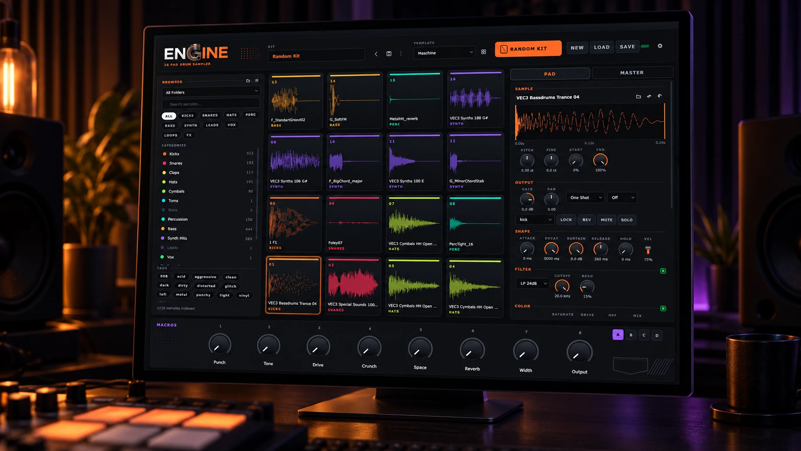801x451 pixels.
Task: Click the save-kit disk icon beside kit name
Action: tap(389, 54)
